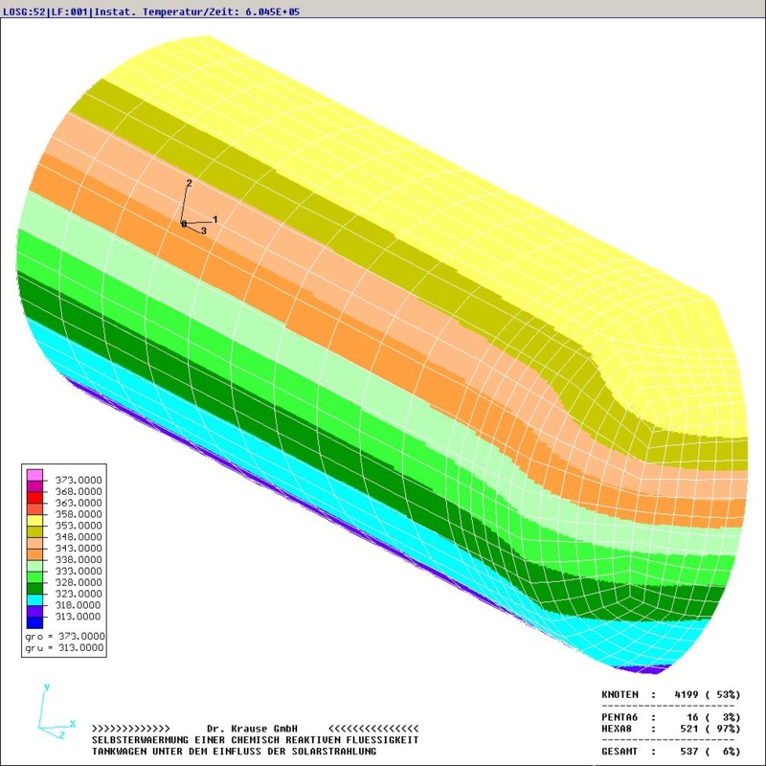Click the legend scale value 358.0000

[79, 514]
